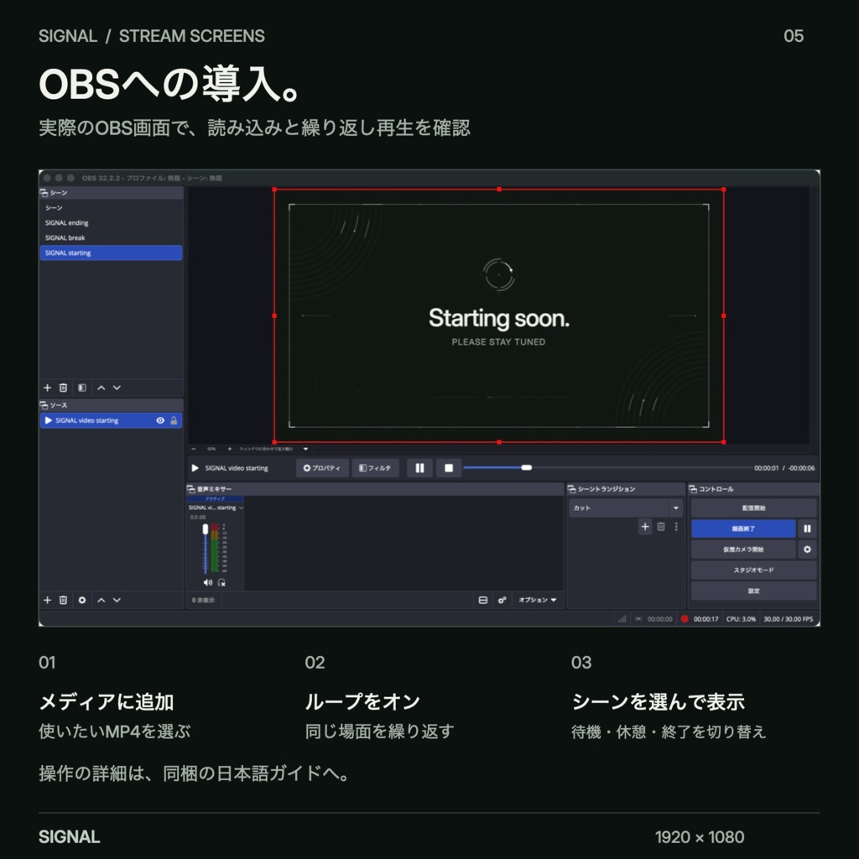
Task: Select the scene named シーン in the list
Action: coord(111,208)
